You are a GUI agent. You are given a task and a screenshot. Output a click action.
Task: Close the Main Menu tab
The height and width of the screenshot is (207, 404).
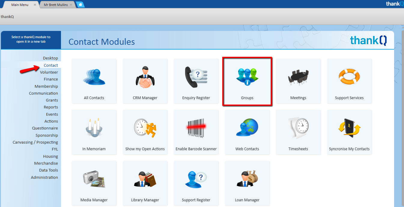click(35, 5)
